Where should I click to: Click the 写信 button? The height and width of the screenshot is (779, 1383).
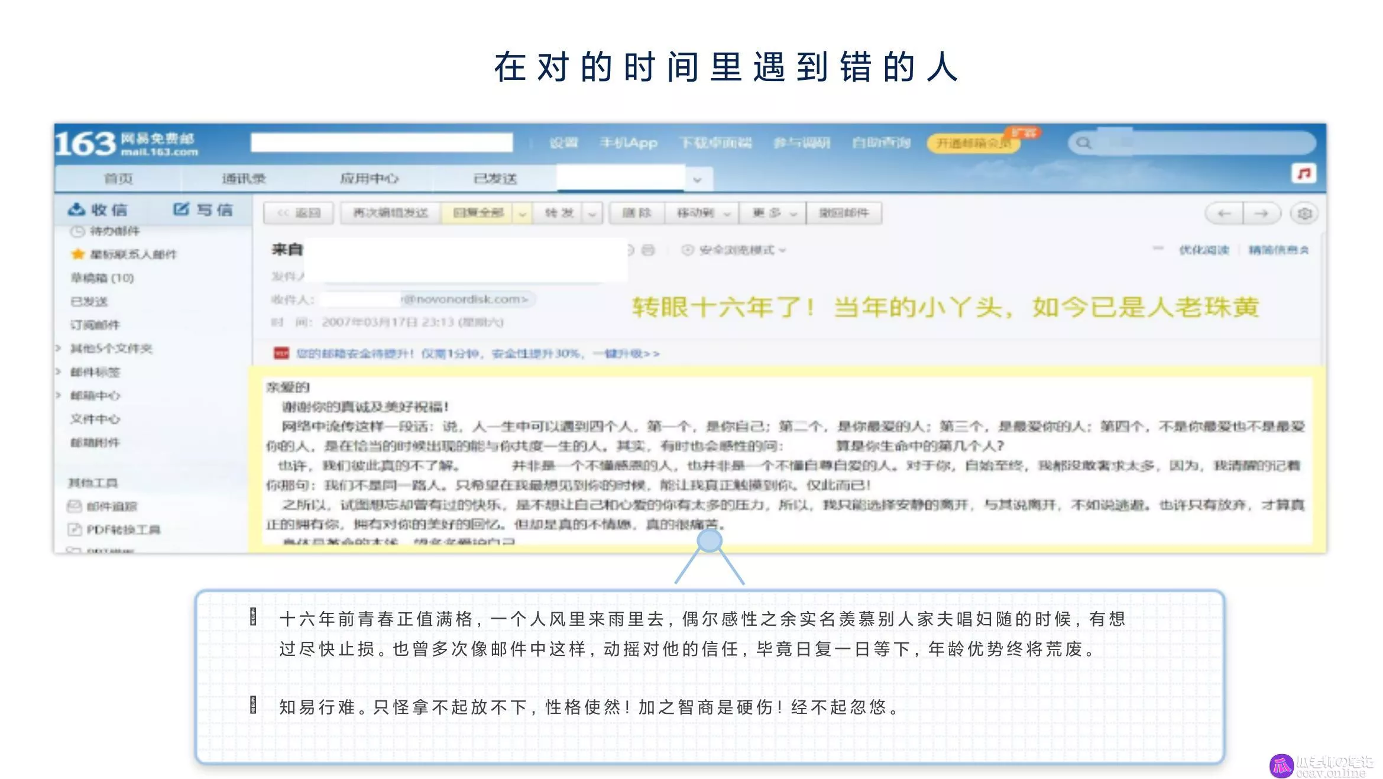(203, 209)
